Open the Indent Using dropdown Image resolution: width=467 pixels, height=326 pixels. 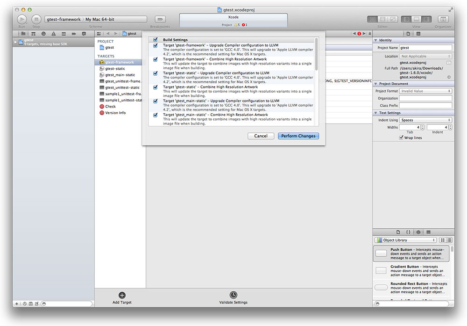425,120
